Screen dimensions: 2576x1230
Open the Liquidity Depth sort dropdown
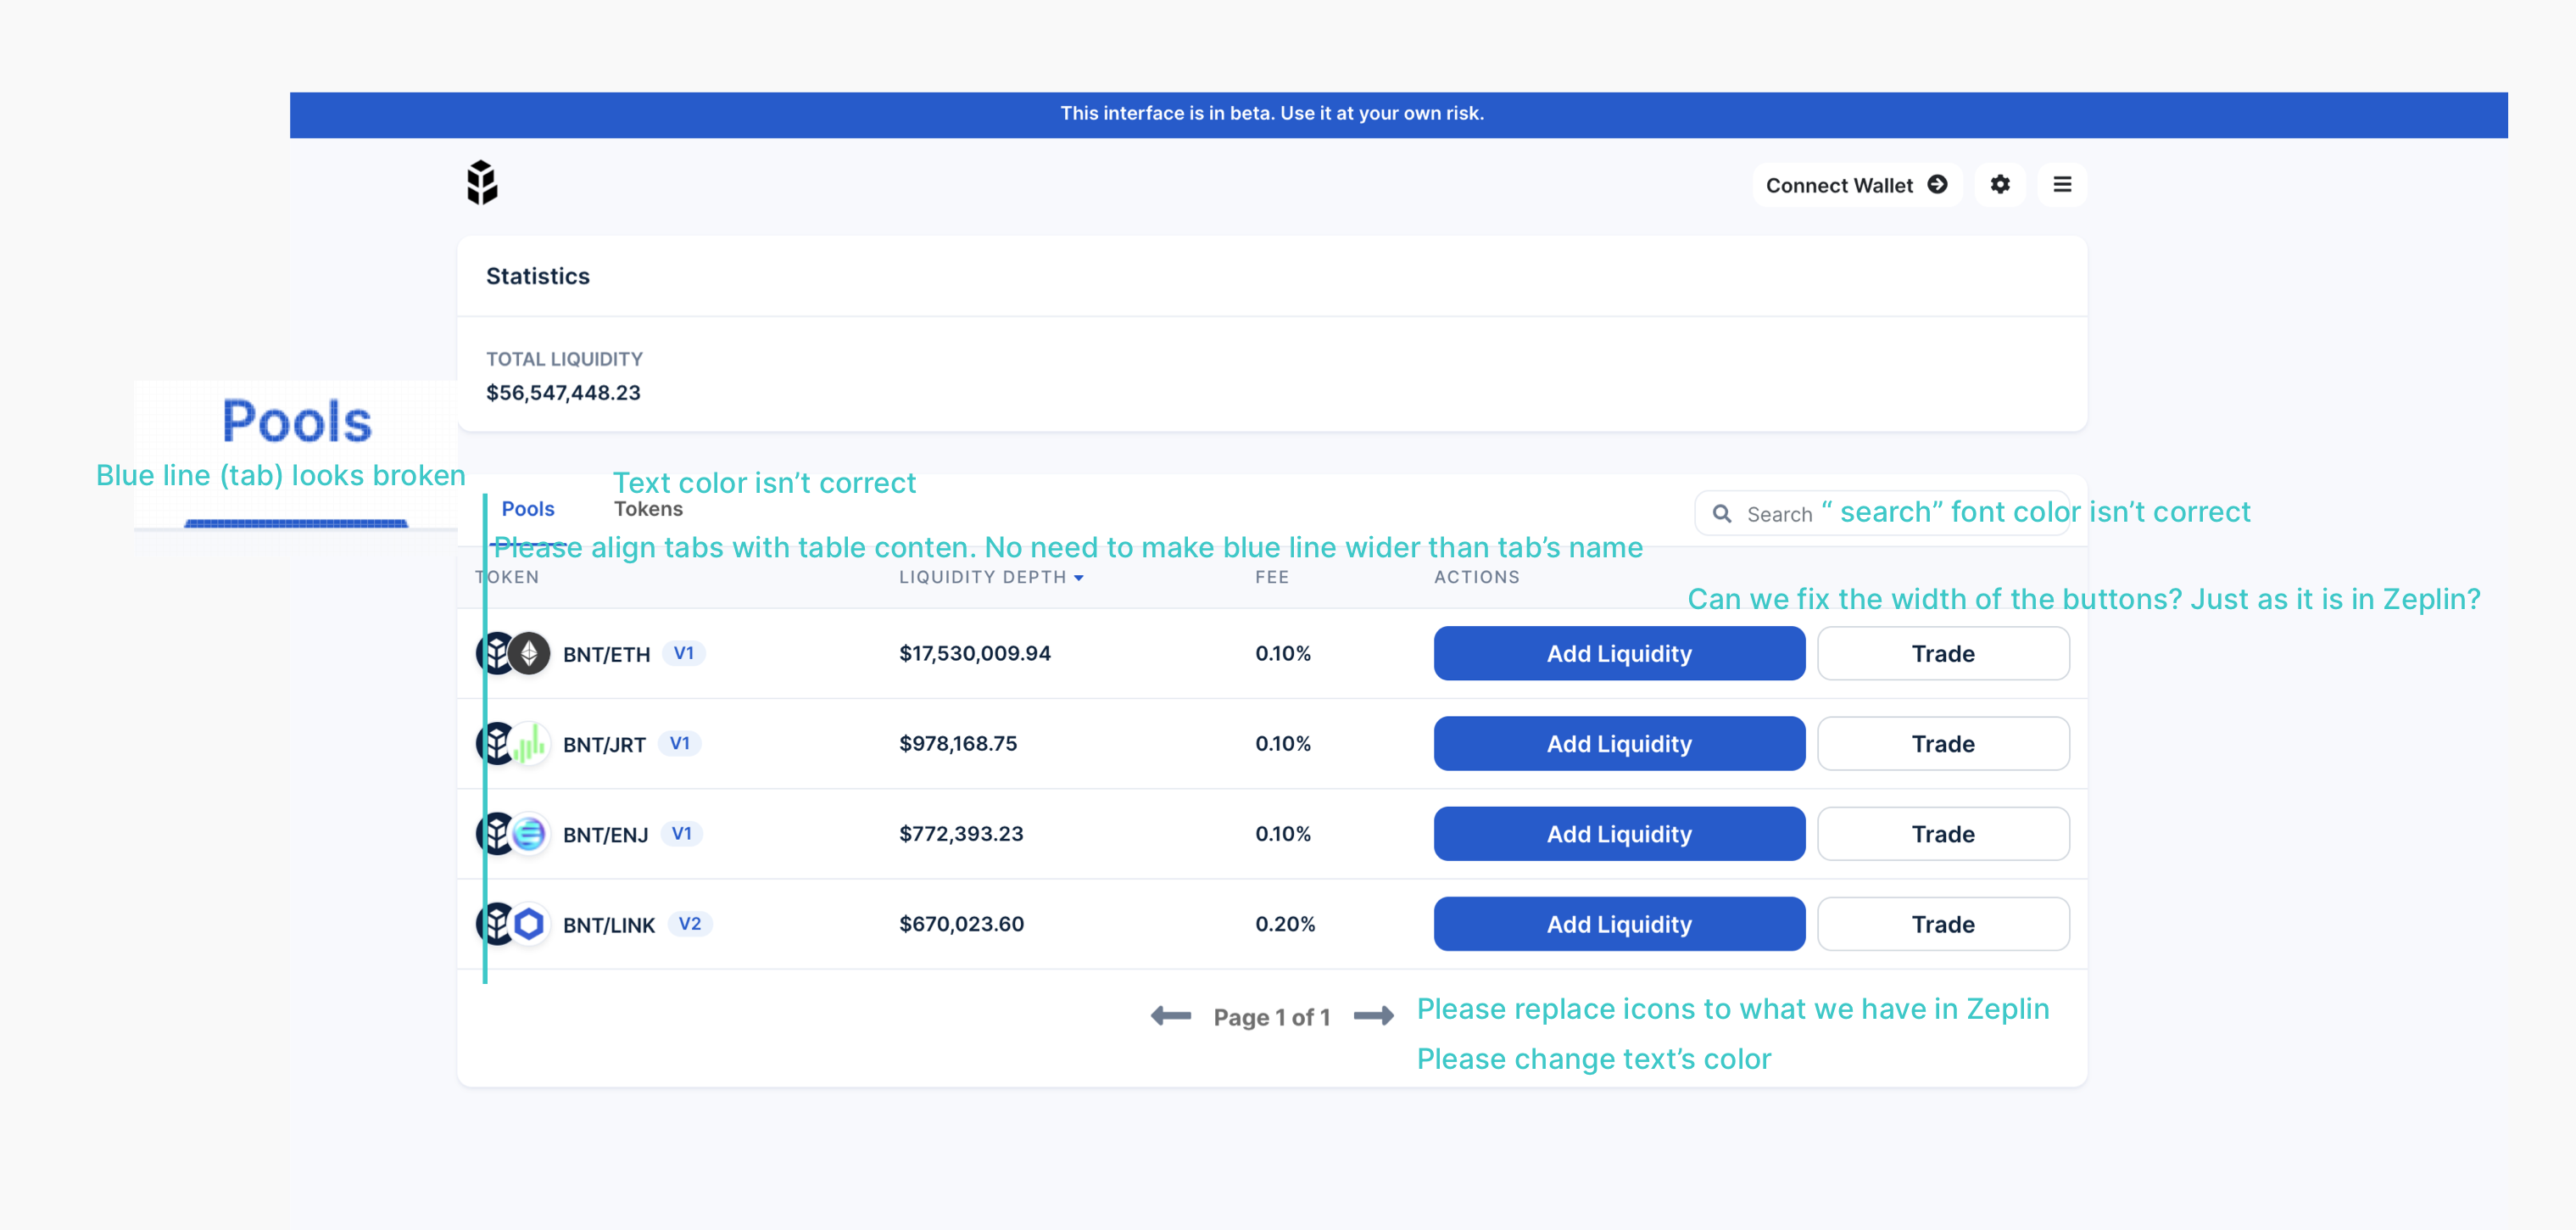pos(1079,578)
